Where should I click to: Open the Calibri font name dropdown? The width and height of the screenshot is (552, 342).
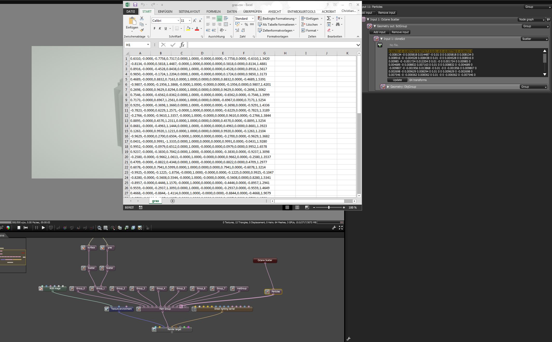tap(178, 21)
